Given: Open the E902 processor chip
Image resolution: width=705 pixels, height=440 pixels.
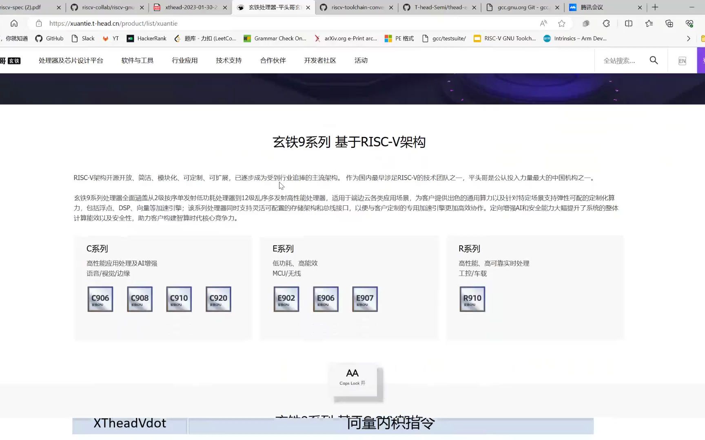Looking at the screenshot, I should click(x=286, y=299).
